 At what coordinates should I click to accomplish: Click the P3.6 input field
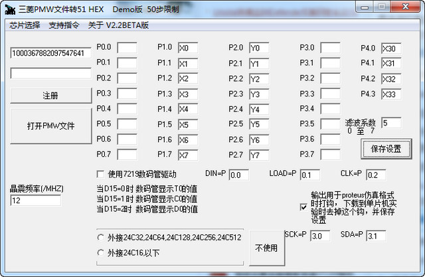pyautogui.click(x=331, y=139)
